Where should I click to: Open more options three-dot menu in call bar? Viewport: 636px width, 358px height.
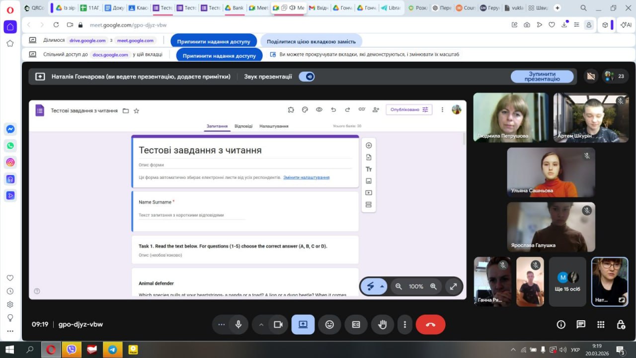(405, 325)
